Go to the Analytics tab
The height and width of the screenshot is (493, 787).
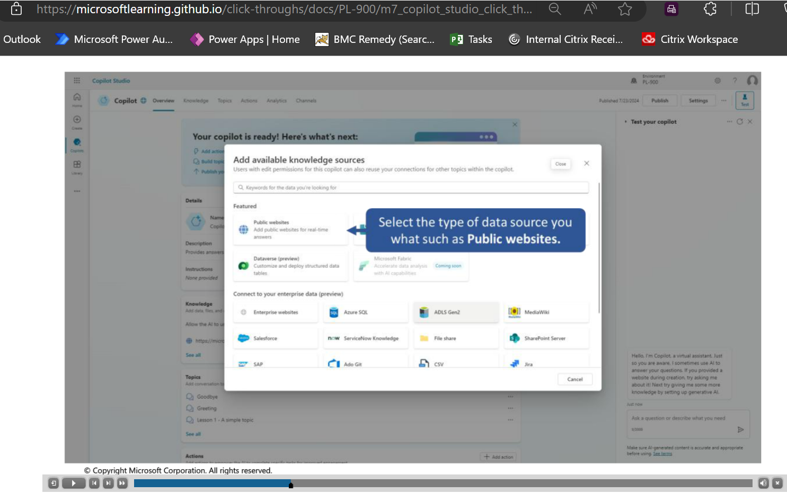(277, 101)
